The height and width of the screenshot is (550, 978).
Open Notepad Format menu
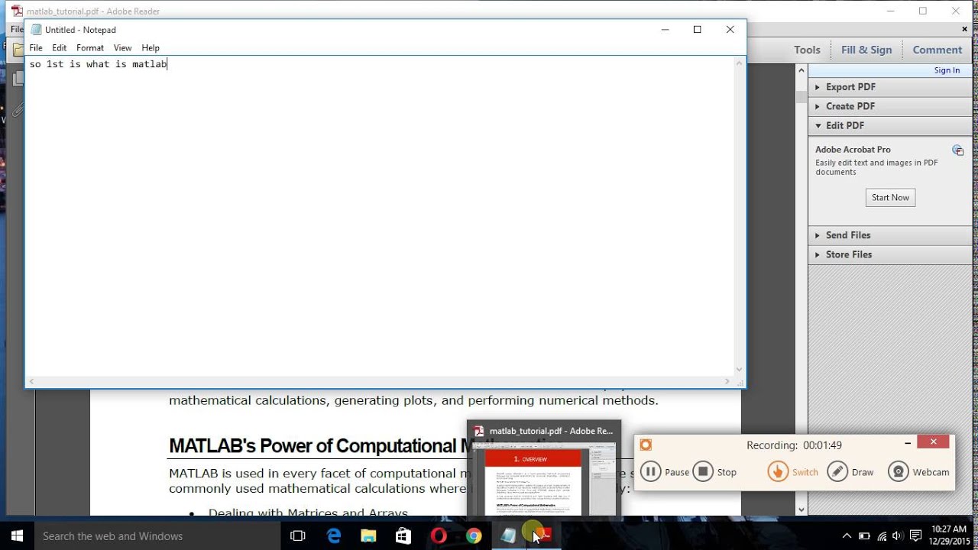point(90,47)
